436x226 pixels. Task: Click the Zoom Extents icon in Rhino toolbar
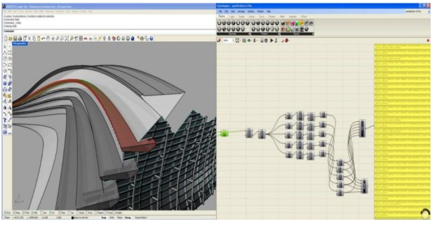[x=66, y=38]
